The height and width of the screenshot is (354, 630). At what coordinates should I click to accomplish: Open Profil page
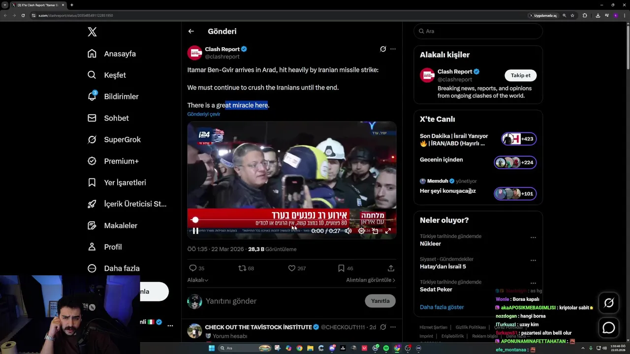104,247
